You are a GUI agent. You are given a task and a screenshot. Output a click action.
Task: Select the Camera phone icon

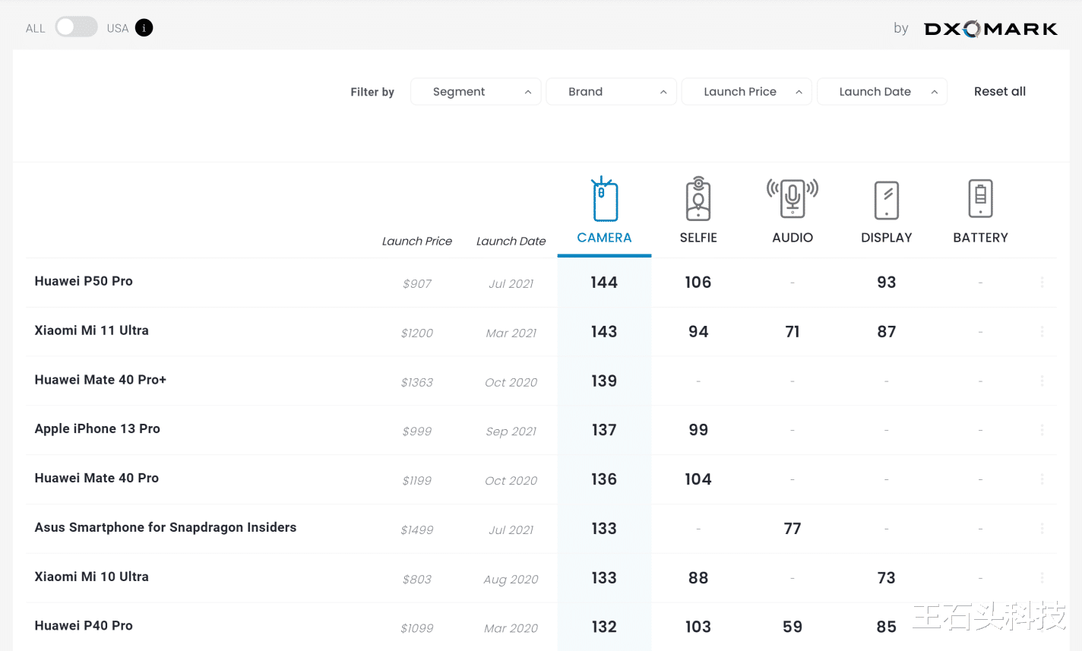(604, 199)
